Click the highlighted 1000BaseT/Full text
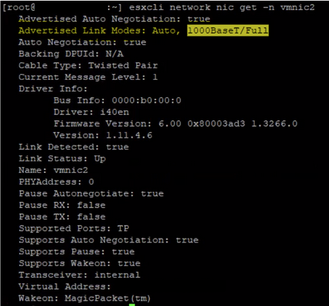Viewport: 329px width, 306px height. point(228,30)
